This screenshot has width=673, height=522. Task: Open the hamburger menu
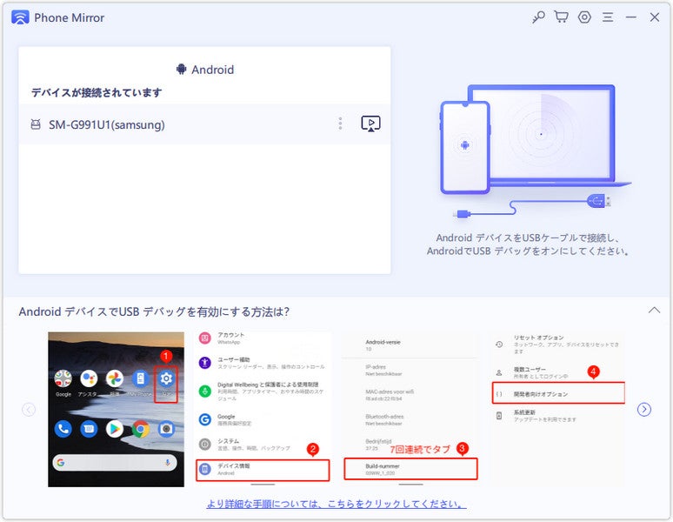click(608, 17)
